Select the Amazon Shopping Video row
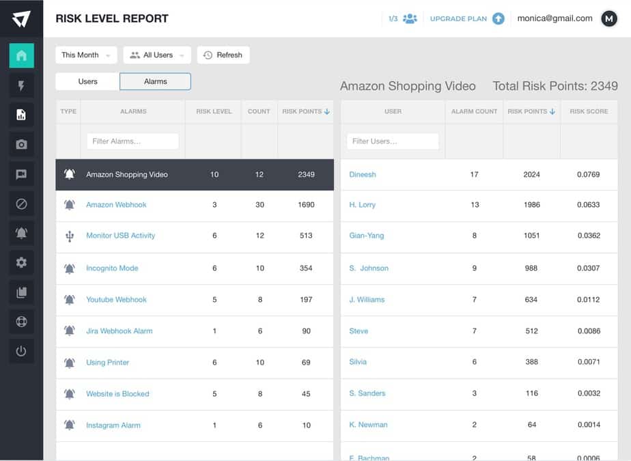Viewport: 631px width, 461px height. click(x=195, y=175)
